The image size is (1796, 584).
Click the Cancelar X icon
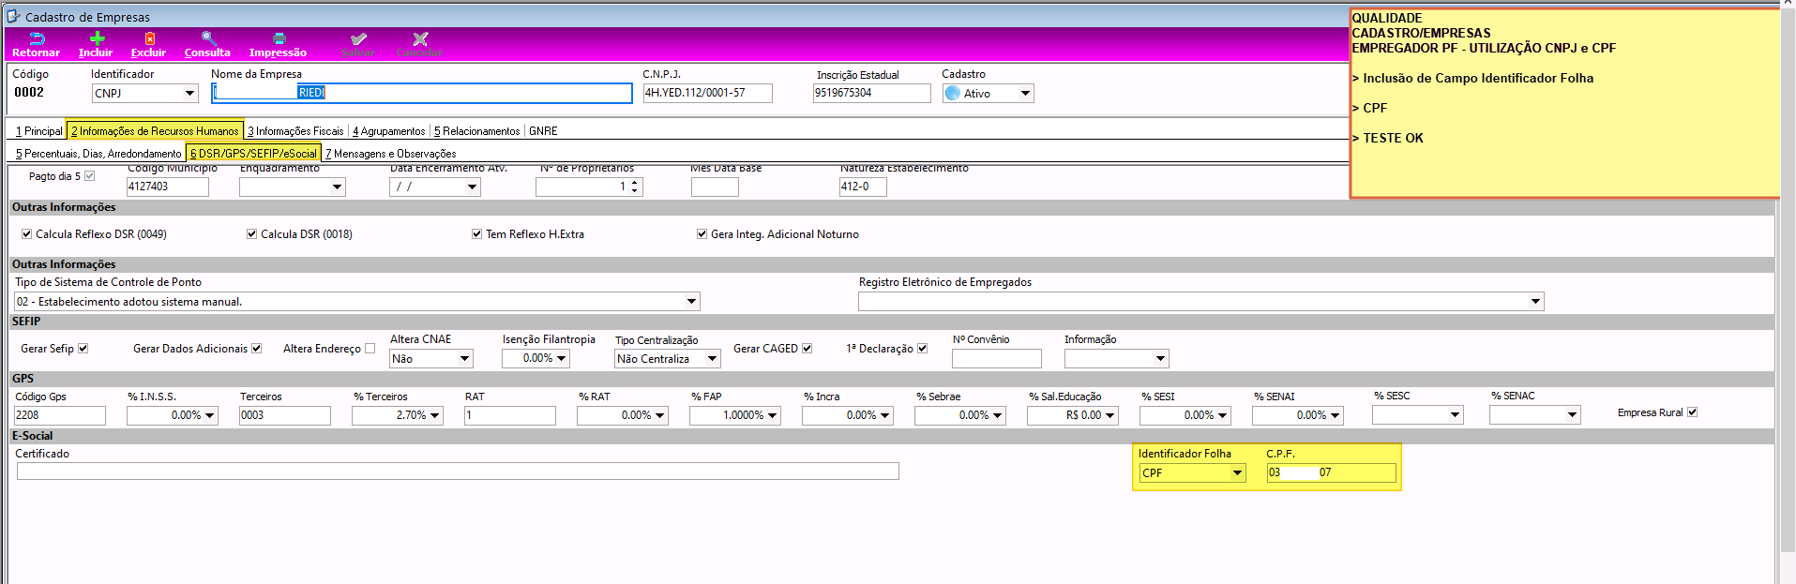pos(420,38)
